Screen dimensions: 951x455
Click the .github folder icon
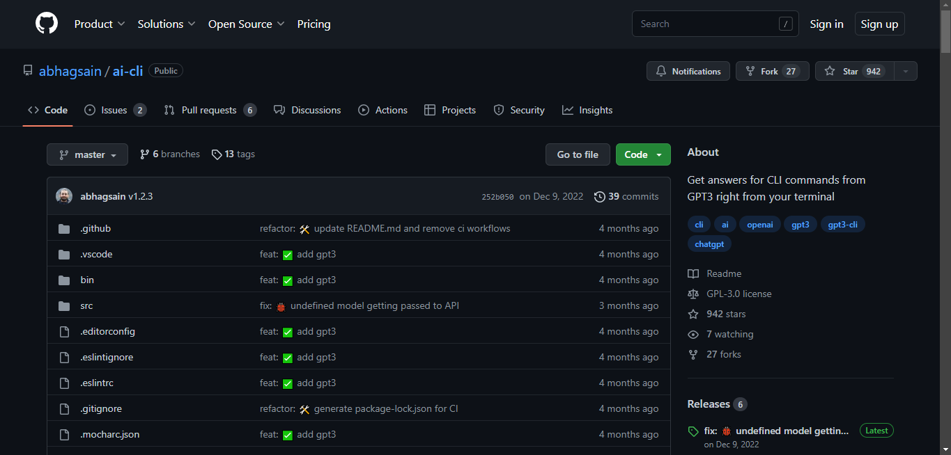click(65, 229)
